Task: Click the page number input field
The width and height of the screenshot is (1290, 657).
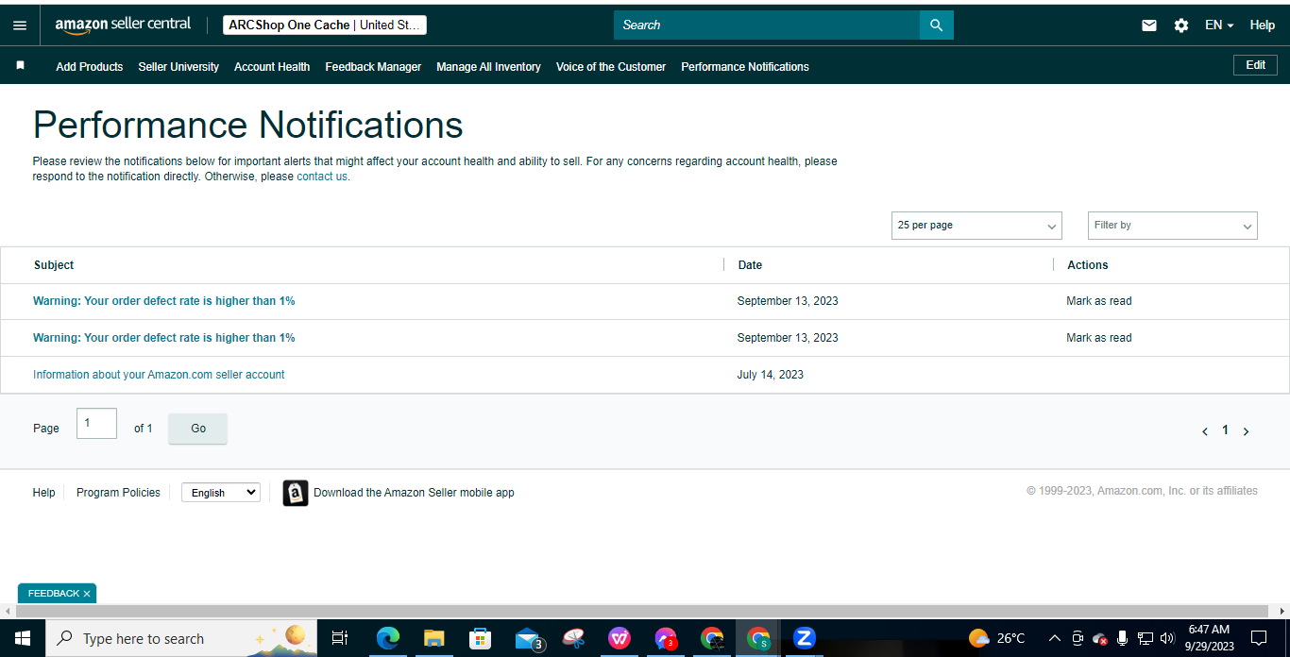Action: pyautogui.click(x=96, y=424)
